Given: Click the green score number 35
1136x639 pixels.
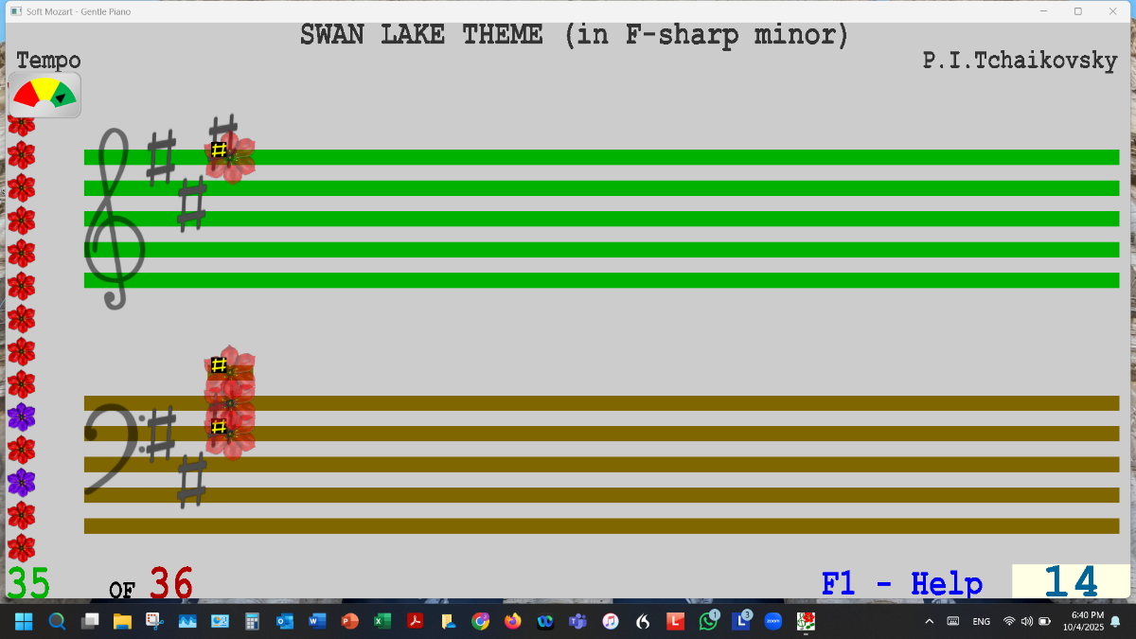Looking at the screenshot, I should [x=28, y=584].
